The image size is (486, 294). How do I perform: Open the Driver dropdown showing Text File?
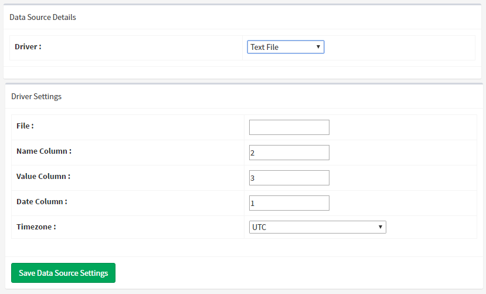pyautogui.click(x=285, y=47)
